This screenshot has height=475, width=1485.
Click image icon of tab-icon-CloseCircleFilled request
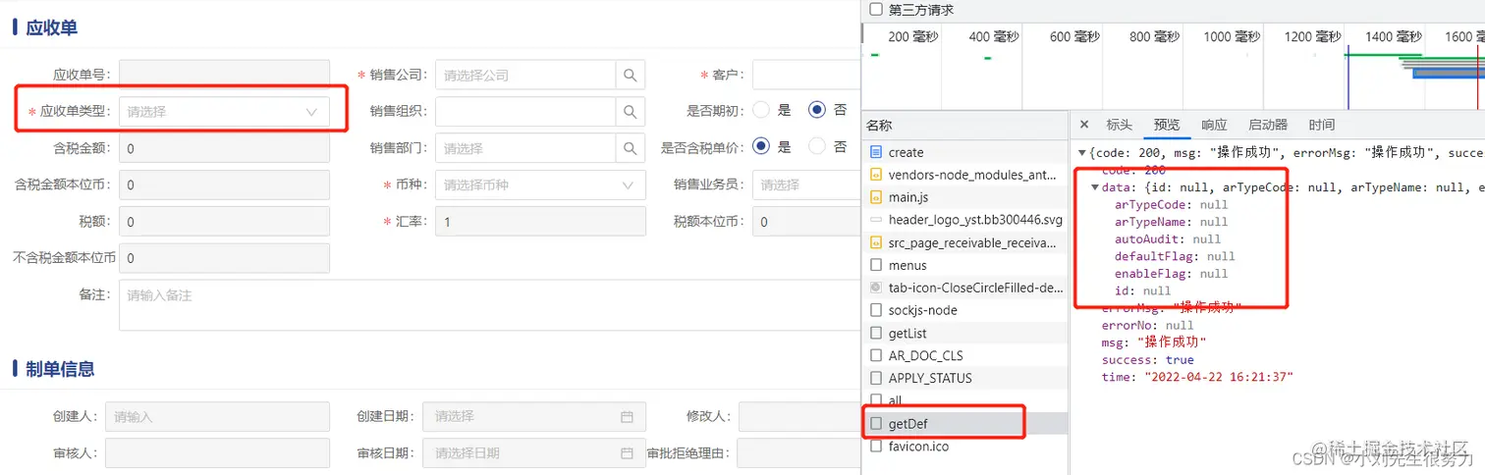(876, 288)
